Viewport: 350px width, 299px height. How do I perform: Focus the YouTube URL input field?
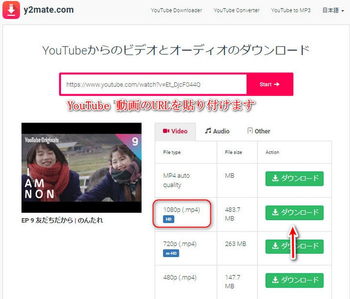153,84
